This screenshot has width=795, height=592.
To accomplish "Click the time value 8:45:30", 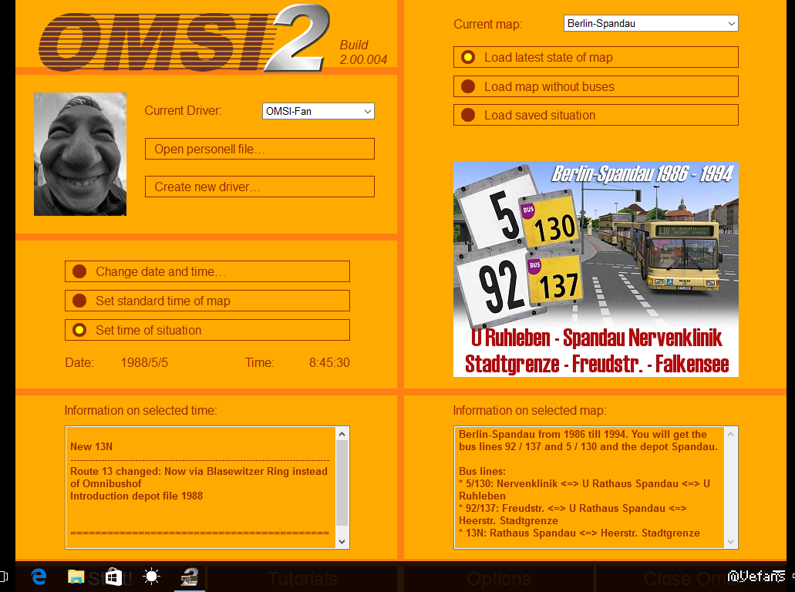I will [x=329, y=362].
